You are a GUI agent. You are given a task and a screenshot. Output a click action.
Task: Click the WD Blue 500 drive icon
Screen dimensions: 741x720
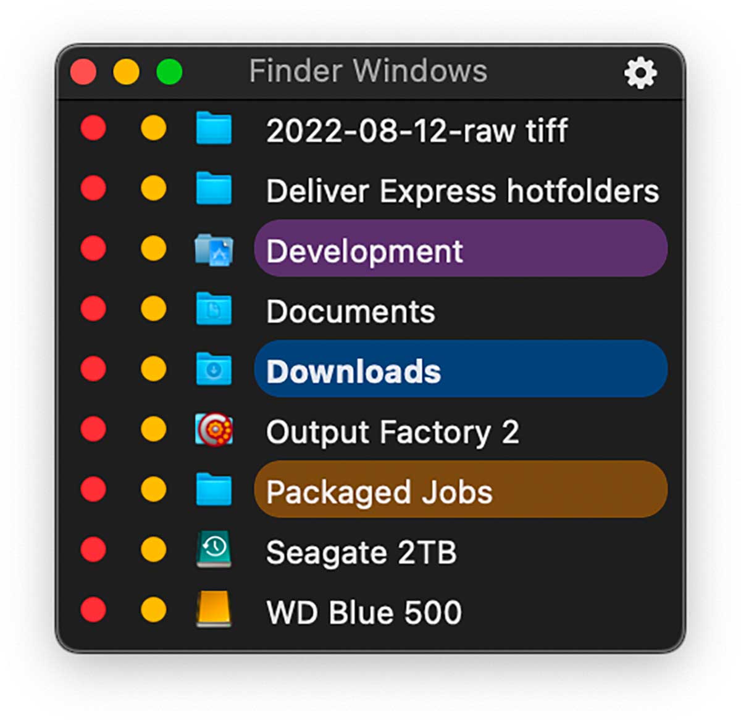pyautogui.click(x=214, y=610)
